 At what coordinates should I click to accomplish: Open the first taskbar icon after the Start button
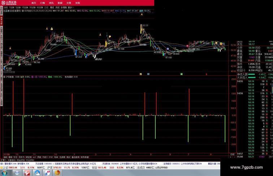tap(17, 173)
